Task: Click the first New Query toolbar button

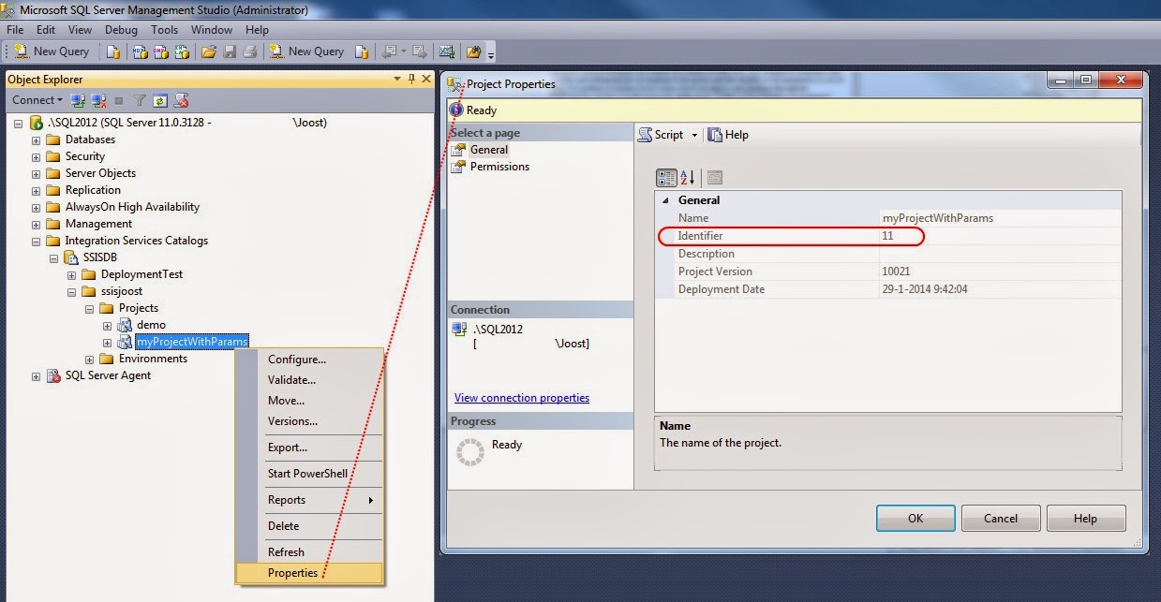Action: [x=52, y=51]
